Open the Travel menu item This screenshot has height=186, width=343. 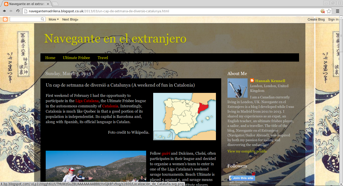coord(103,58)
